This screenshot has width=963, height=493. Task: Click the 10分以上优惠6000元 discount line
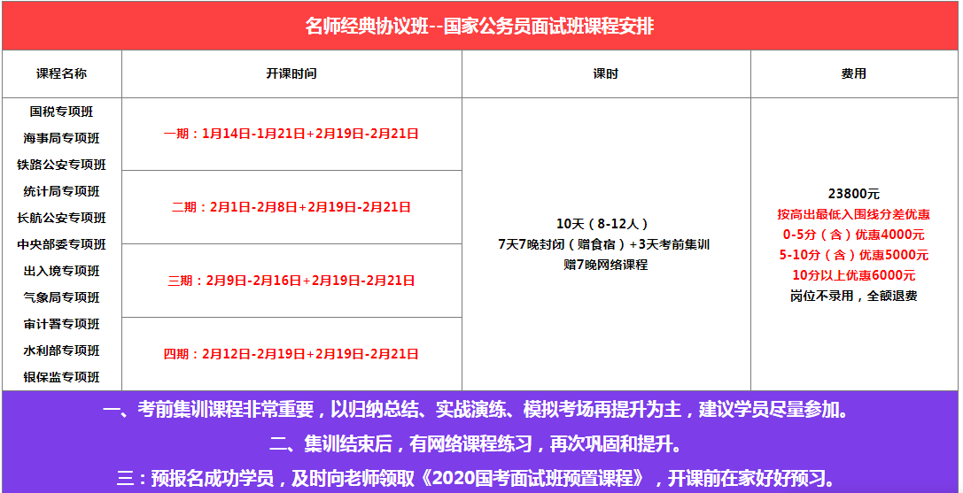pyautogui.click(x=853, y=275)
